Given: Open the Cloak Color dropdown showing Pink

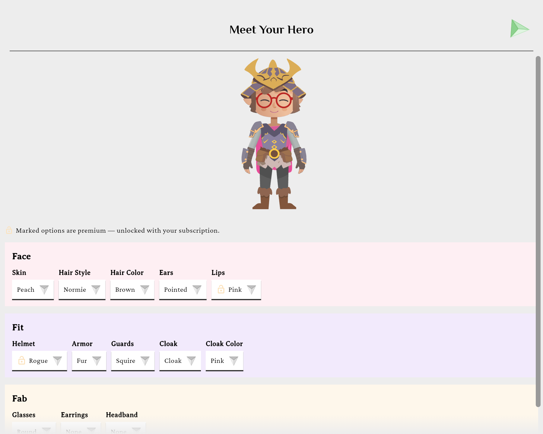Looking at the screenshot, I should pyautogui.click(x=224, y=361).
